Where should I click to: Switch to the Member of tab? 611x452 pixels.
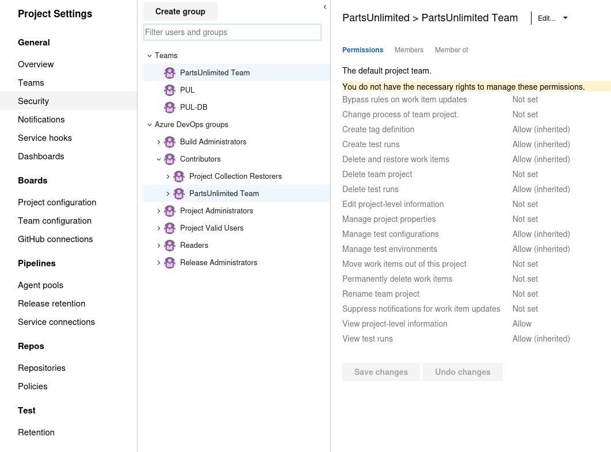tap(451, 50)
